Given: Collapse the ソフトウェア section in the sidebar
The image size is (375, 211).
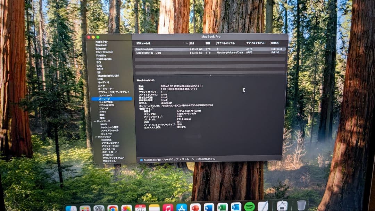Looking at the screenshot, I should tap(95, 137).
